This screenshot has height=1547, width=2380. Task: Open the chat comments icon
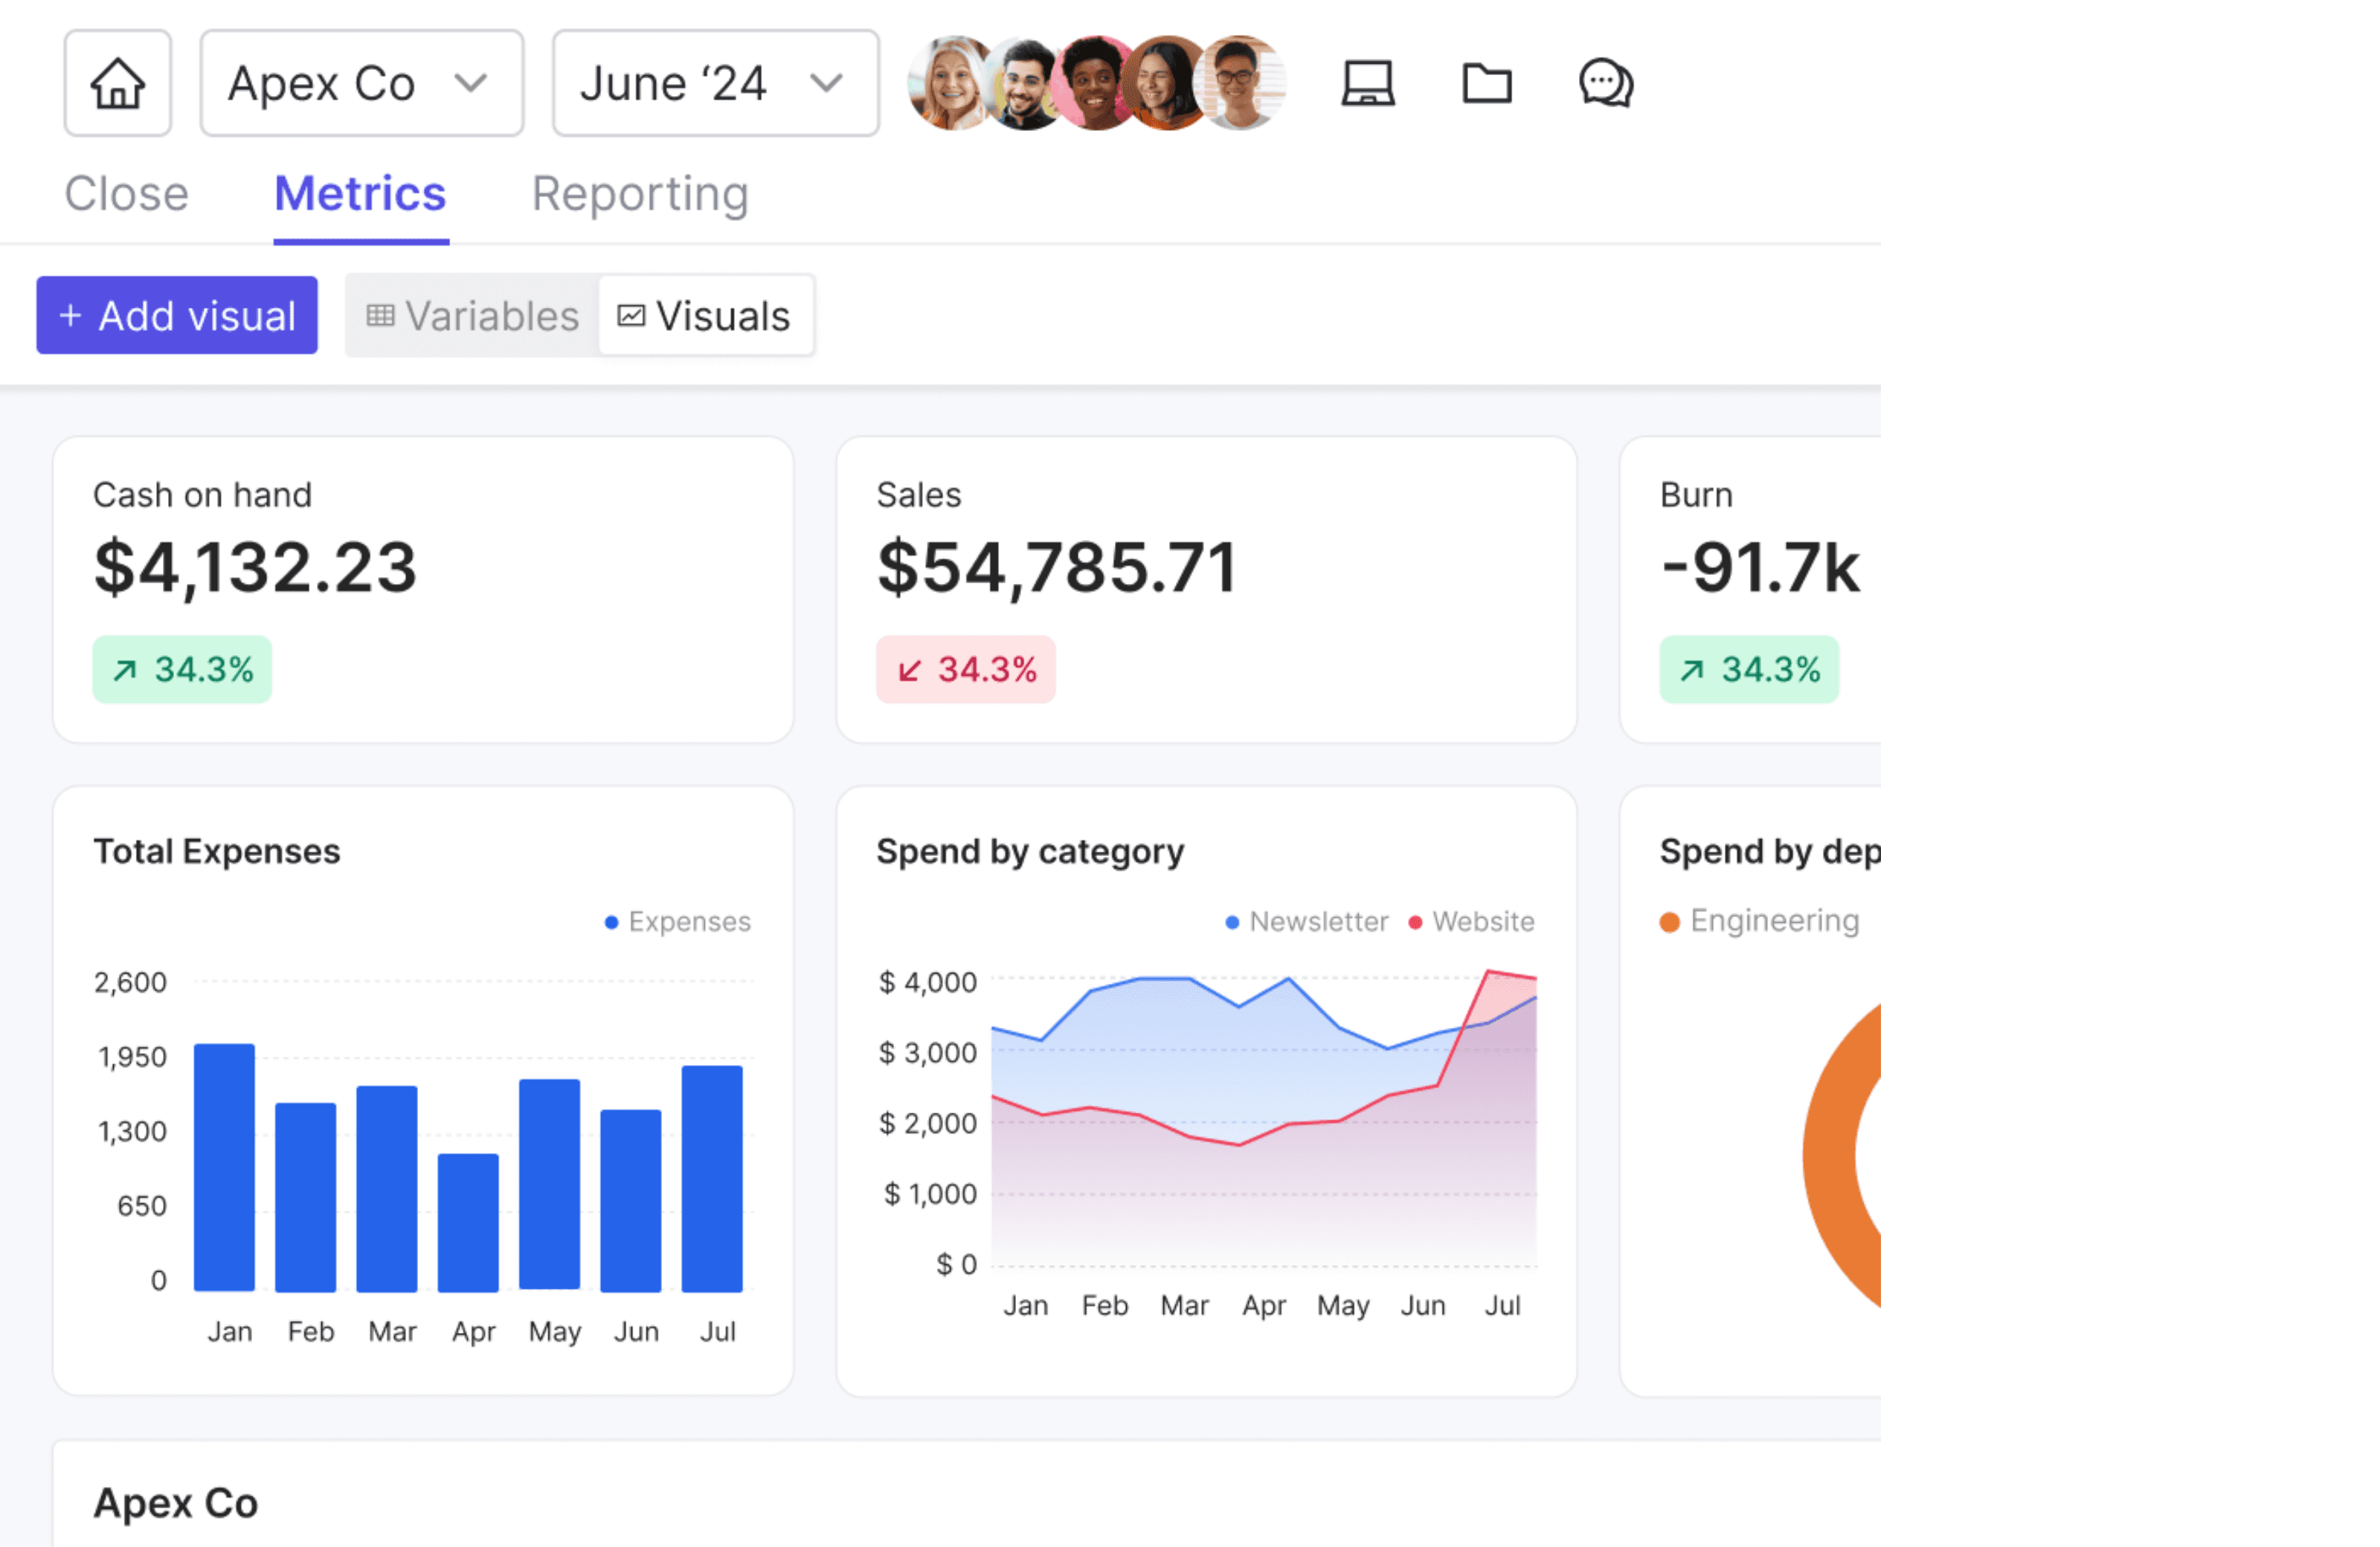[x=1605, y=83]
